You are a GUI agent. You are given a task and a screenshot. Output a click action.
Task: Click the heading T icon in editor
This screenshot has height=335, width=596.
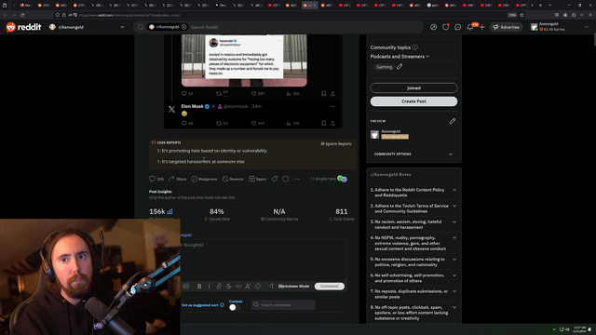271,287
